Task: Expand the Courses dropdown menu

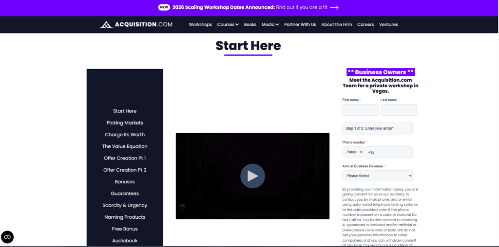Action: pyautogui.click(x=228, y=24)
